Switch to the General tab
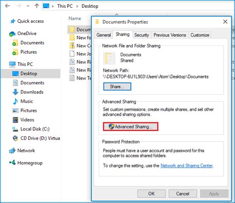This screenshot has width=235, height=203. [x=104, y=35]
